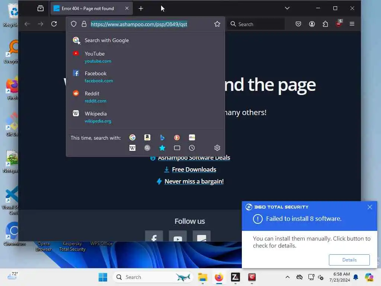Open a new tab with plus button
Image resolution: width=381 pixels, height=286 pixels.
[141, 9]
